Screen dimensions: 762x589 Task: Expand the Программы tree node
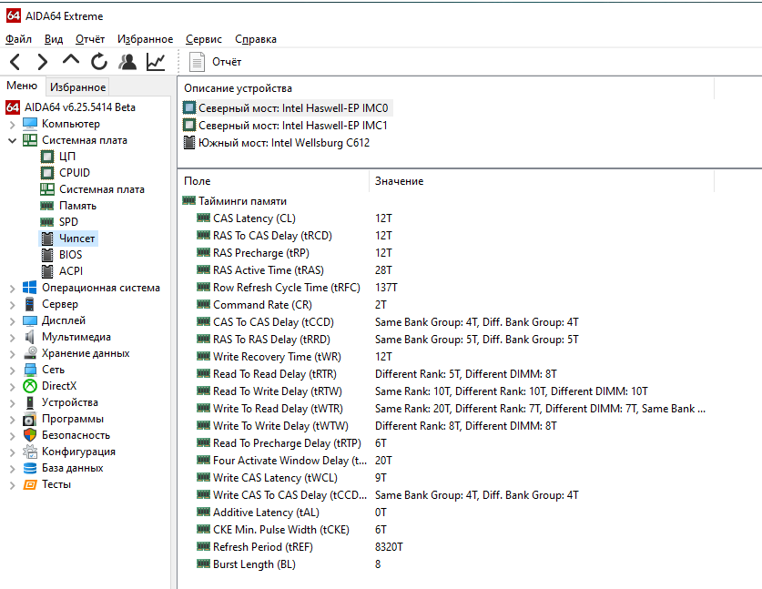(12, 420)
